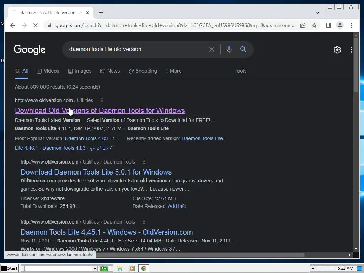This screenshot has width=364, height=273.
Task: Bookmark this page with the star icon
Action: (x=314, y=25)
